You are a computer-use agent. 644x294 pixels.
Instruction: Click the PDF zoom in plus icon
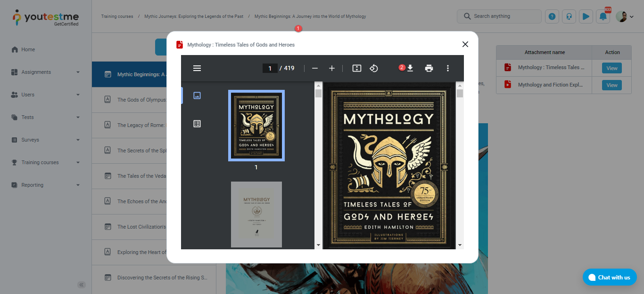click(x=332, y=68)
